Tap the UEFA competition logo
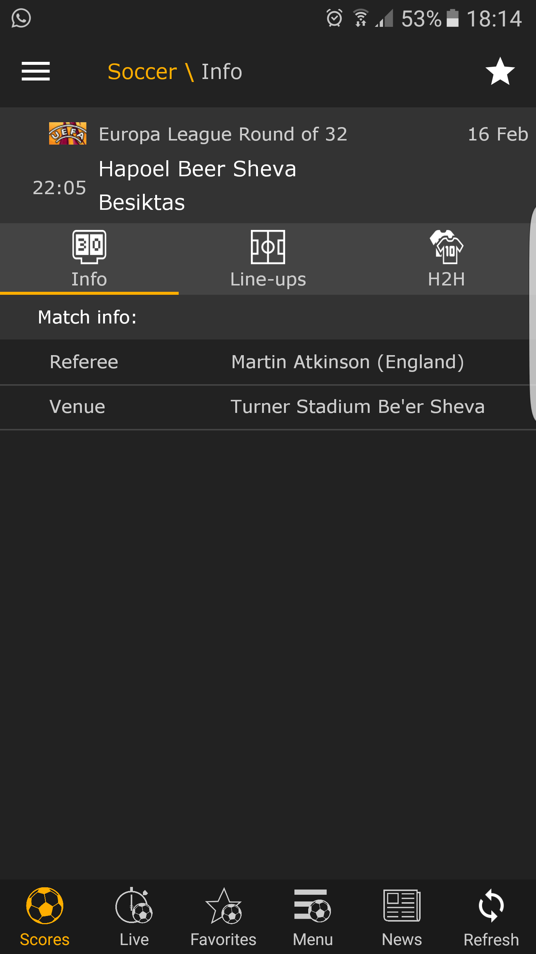Image resolution: width=536 pixels, height=954 pixels. point(68,133)
